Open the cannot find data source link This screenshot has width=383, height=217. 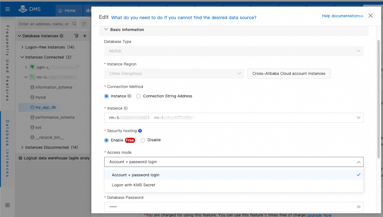[184, 18]
